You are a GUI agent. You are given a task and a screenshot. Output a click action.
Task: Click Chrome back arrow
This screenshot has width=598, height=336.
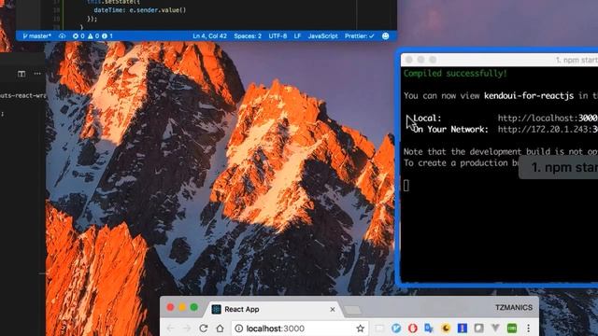pyautogui.click(x=170, y=329)
